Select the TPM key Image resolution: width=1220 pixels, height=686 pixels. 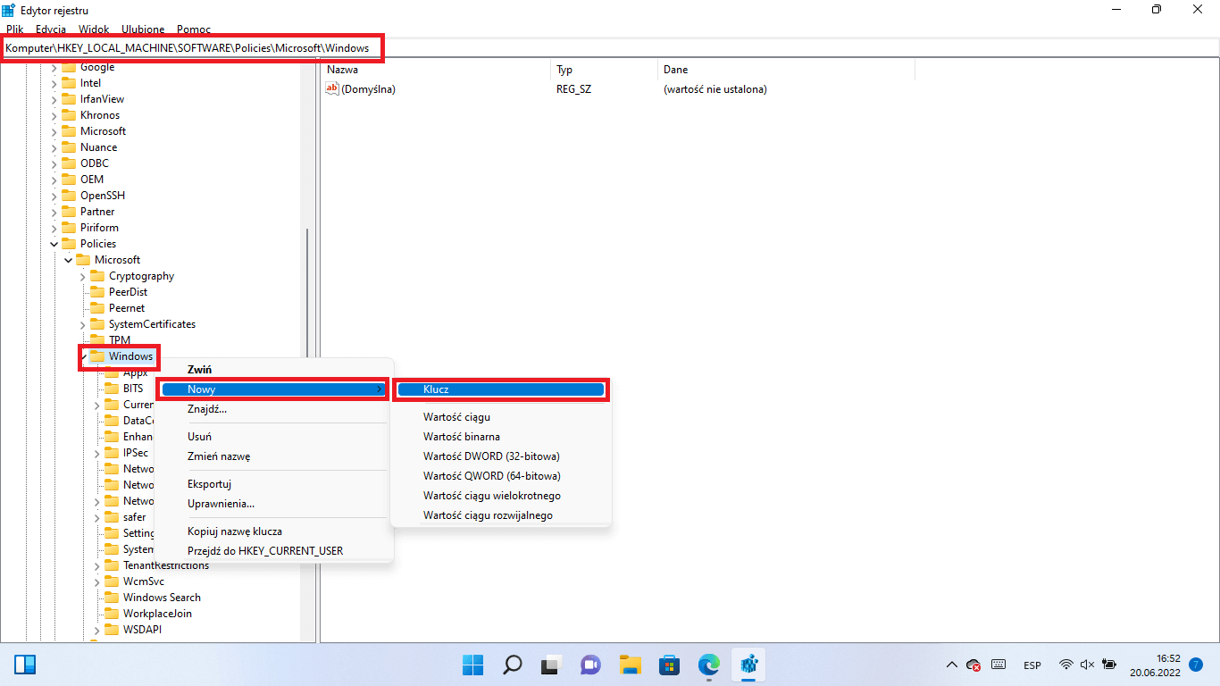click(119, 340)
